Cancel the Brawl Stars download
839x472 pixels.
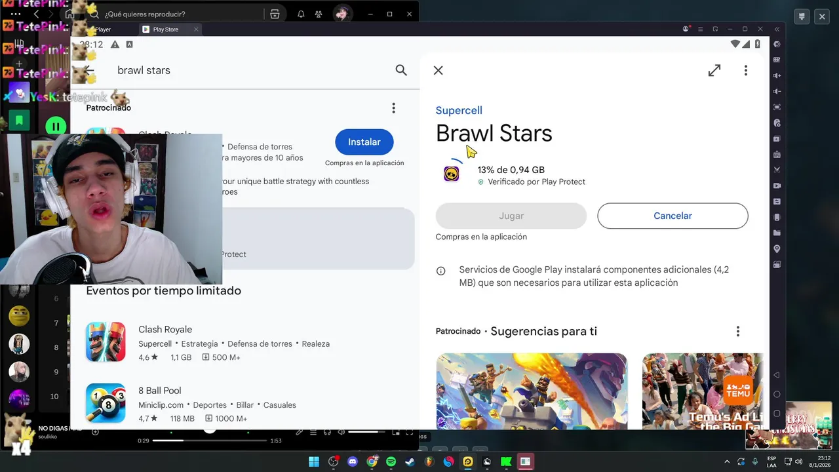click(673, 216)
